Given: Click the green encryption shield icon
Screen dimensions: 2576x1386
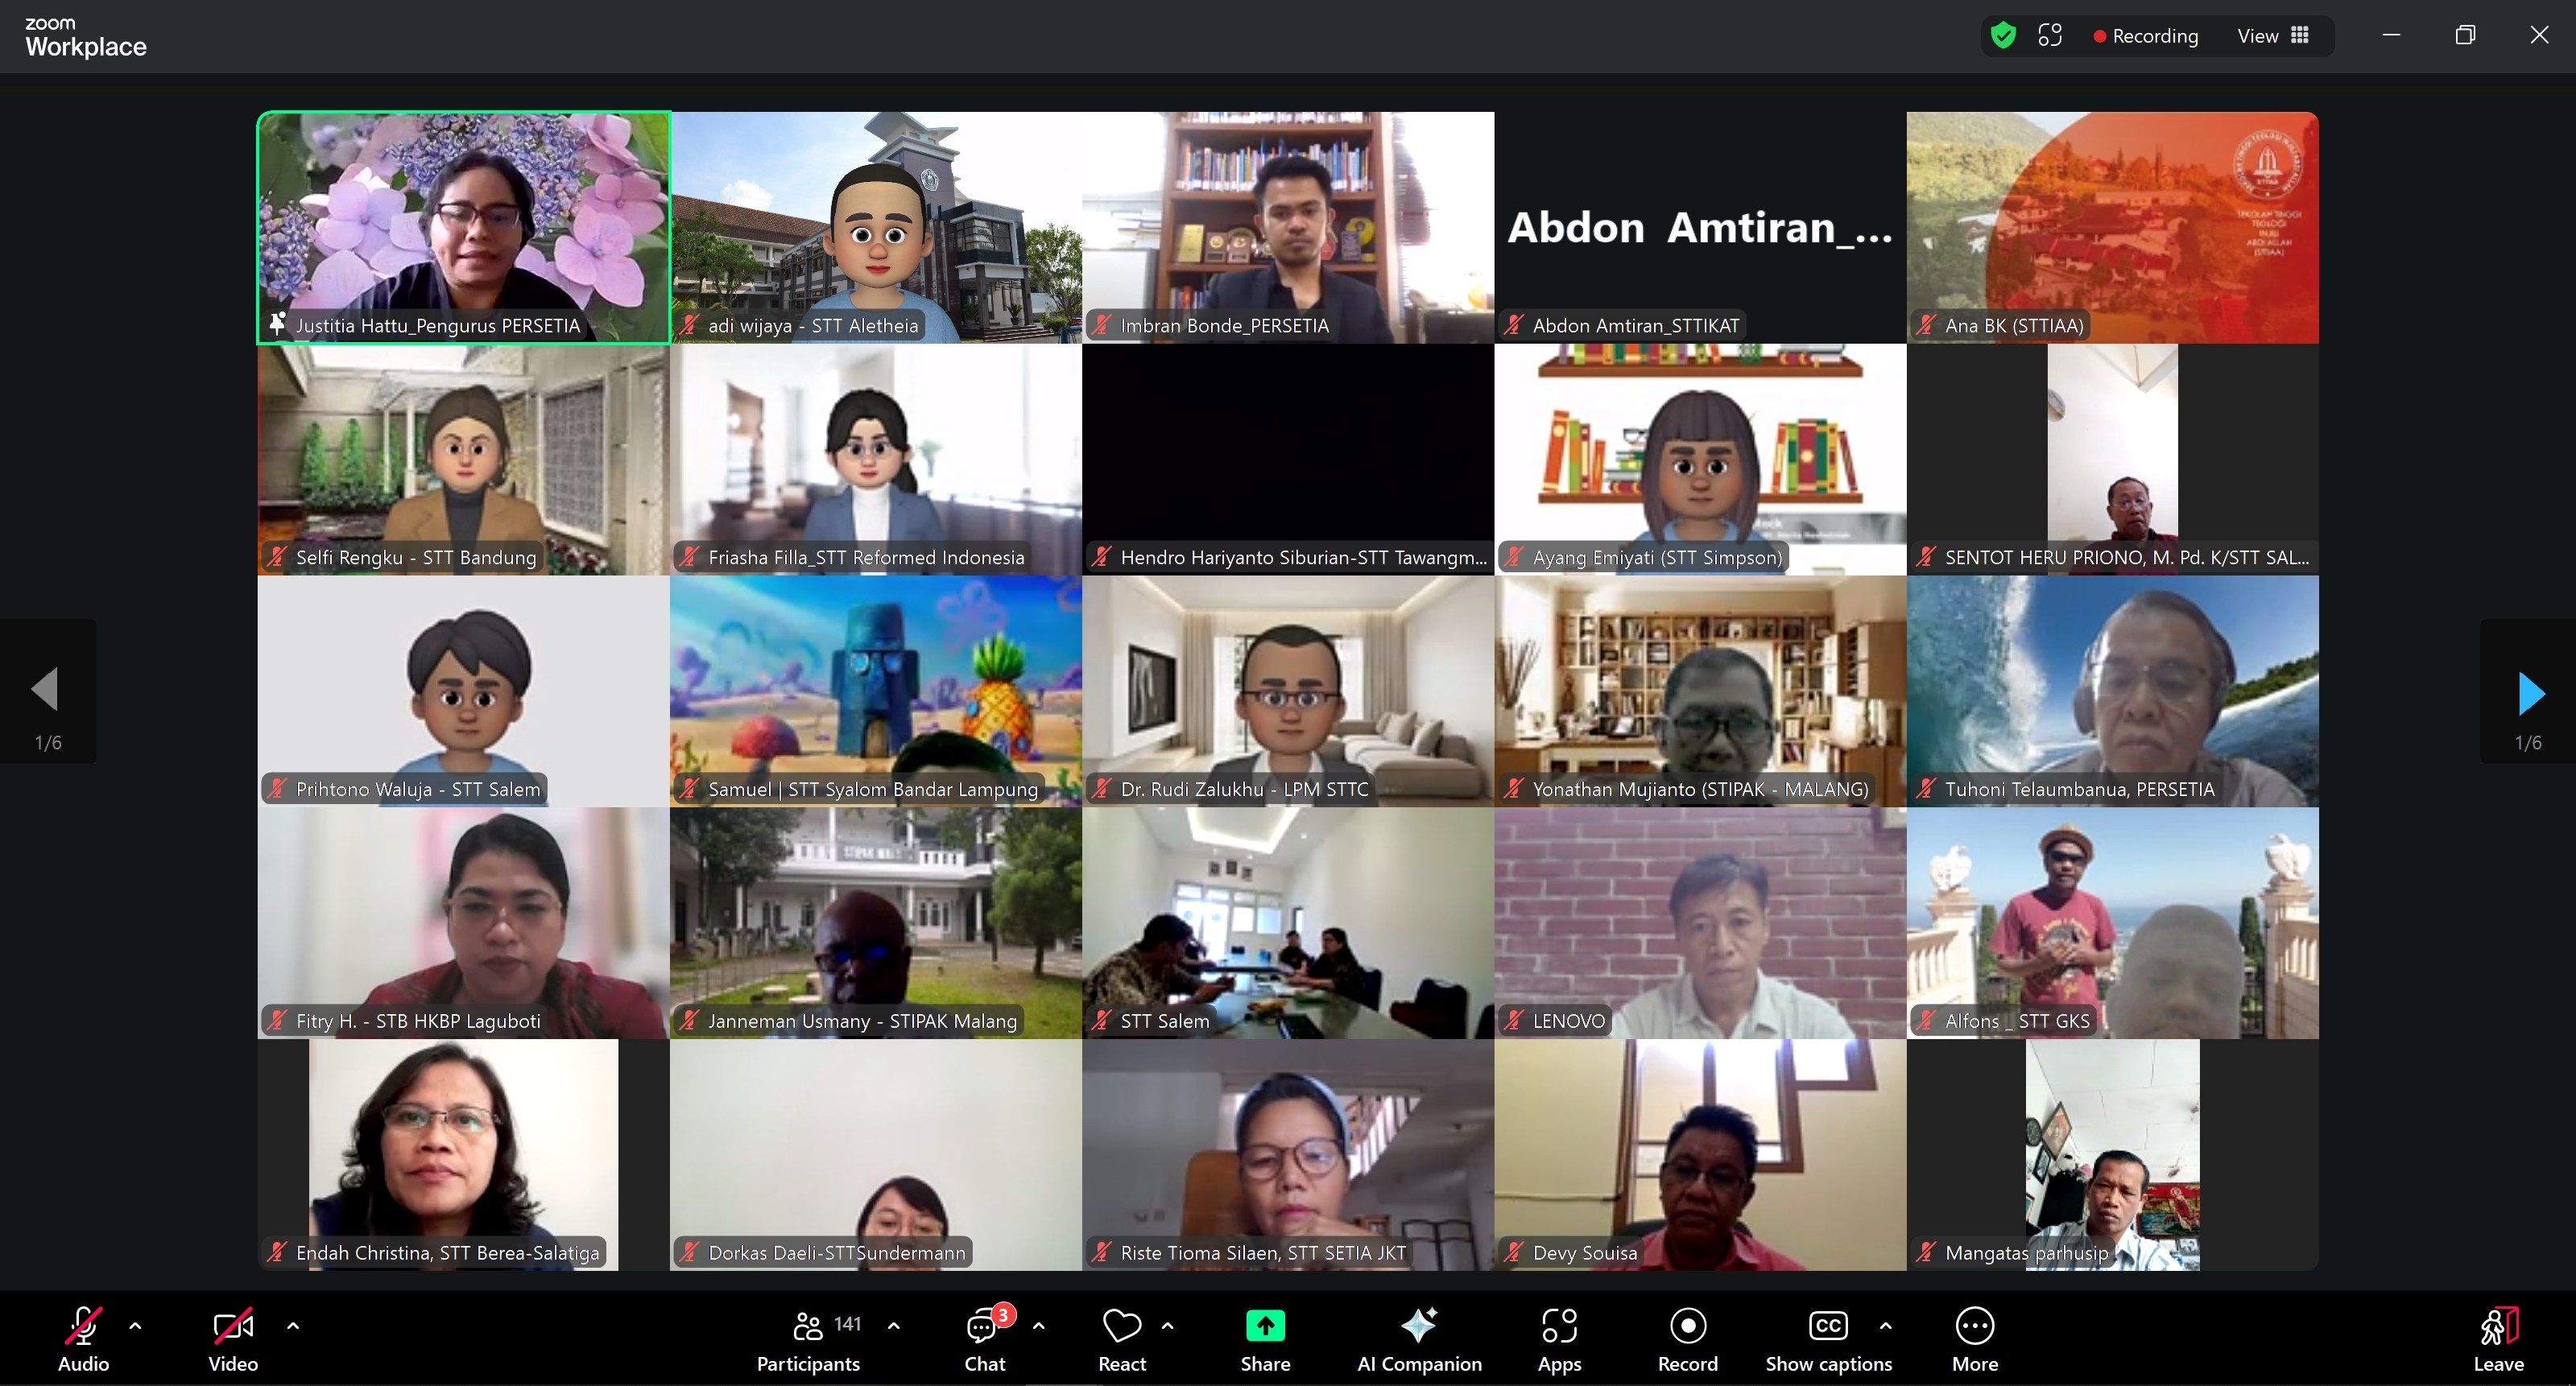Looking at the screenshot, I should click(x=2003, y=36).
